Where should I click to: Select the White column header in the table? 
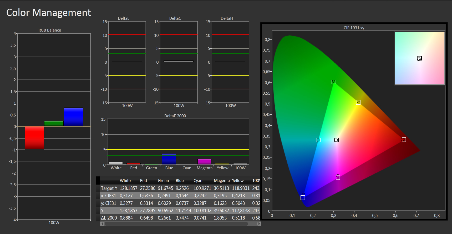[125, 181]
